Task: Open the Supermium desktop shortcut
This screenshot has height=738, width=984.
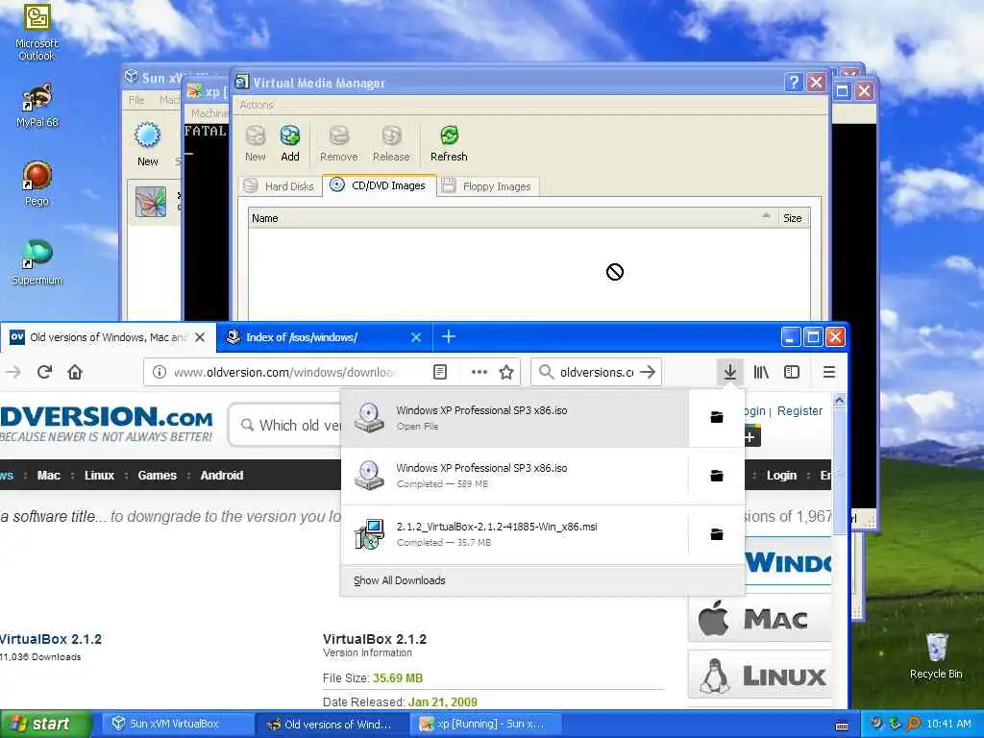Action: coord(37,262)
